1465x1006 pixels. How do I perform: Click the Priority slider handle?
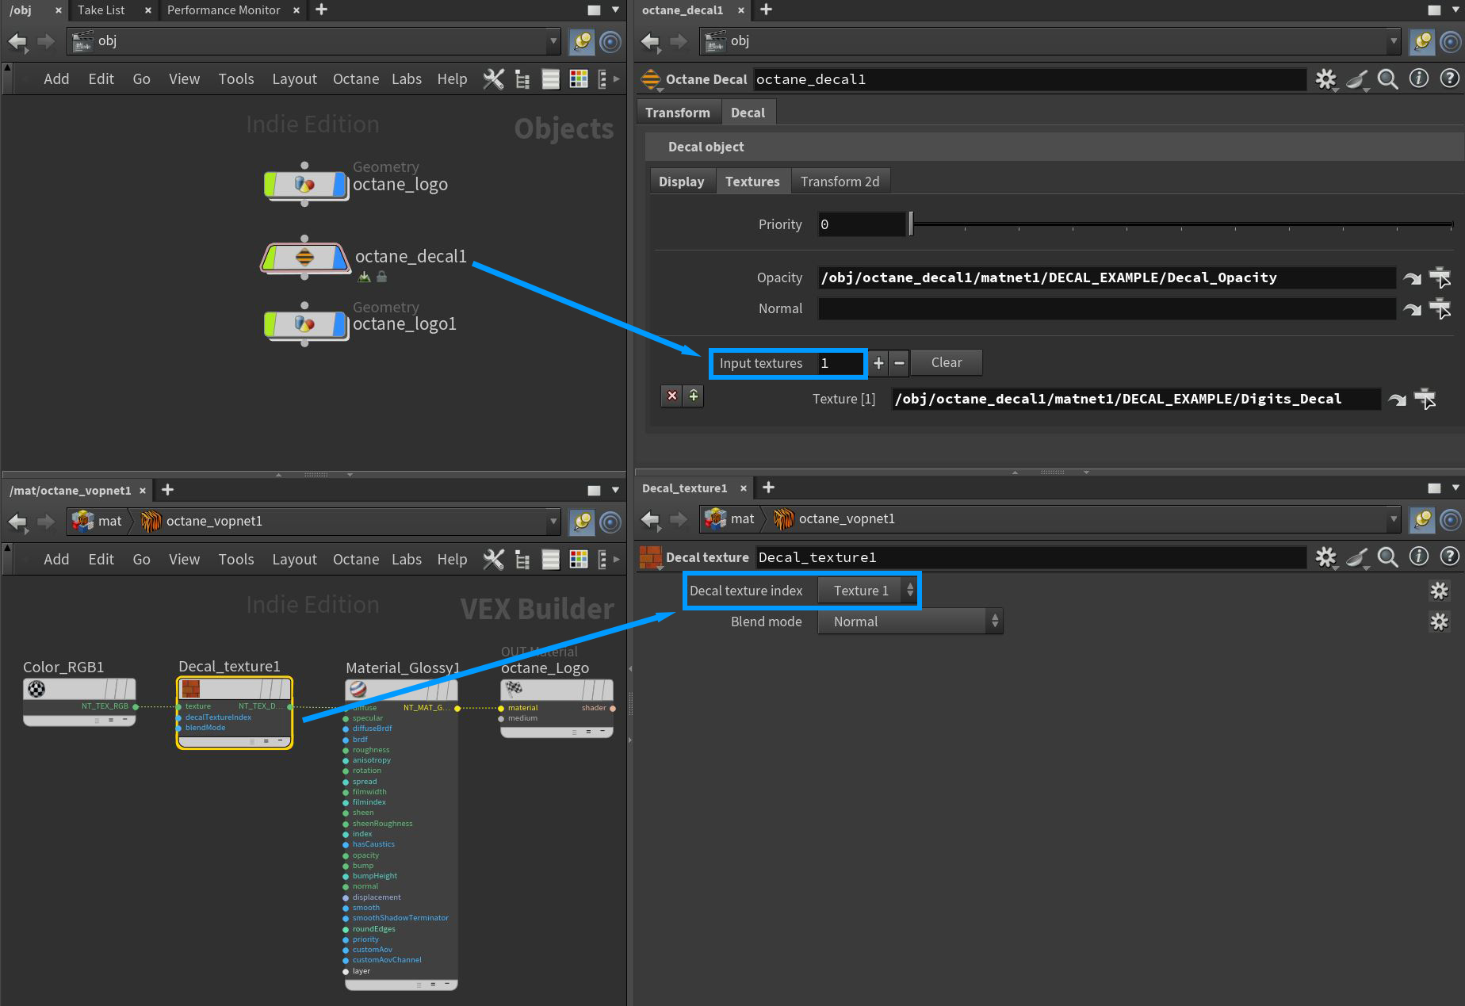point(911,224)
